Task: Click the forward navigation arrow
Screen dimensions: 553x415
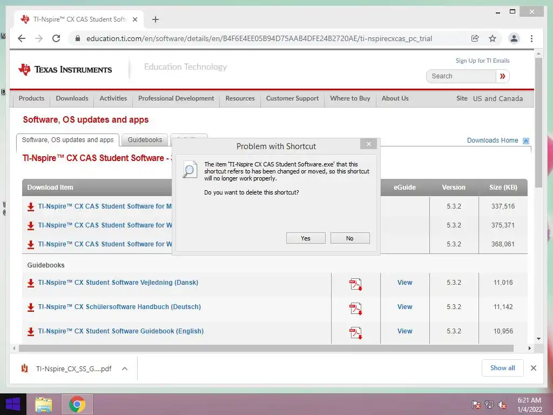Action: point(39,38)
